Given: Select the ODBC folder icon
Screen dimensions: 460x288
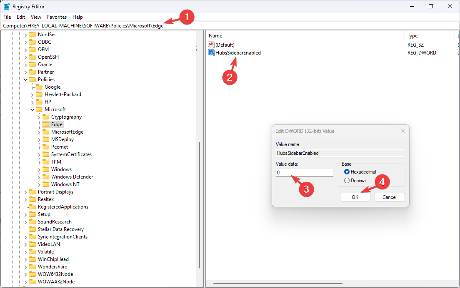Looking at the screenshot, I should (x=32, y=42).
